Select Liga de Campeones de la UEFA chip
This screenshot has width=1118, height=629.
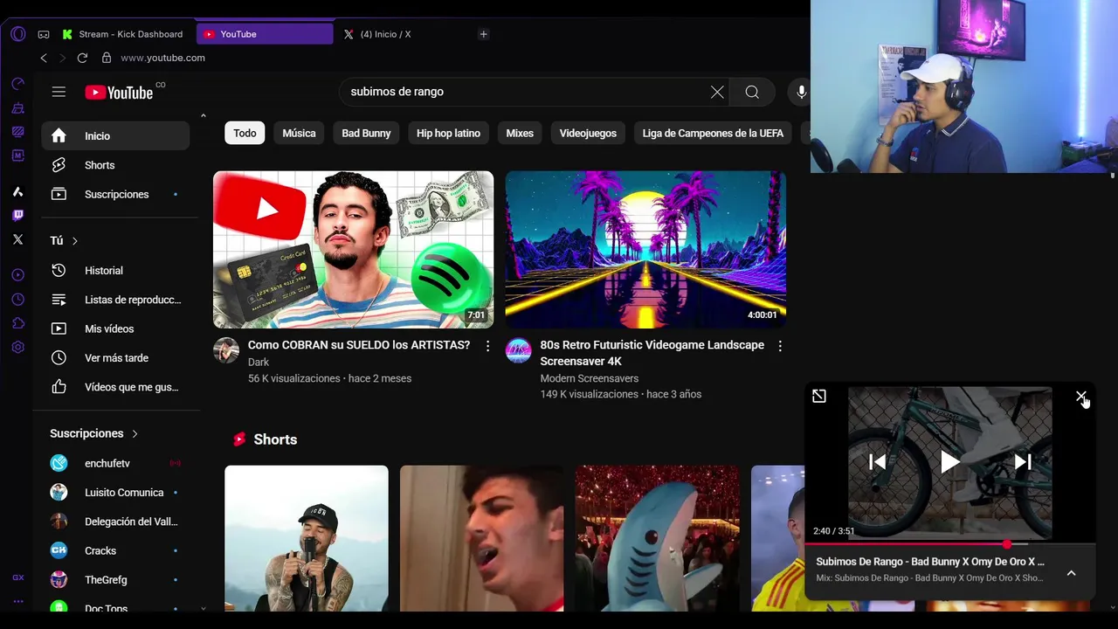coord(713,133)
